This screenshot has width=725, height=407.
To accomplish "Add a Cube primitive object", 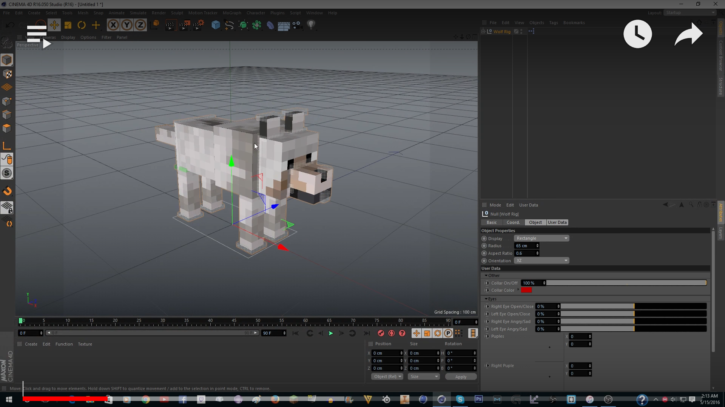I will coord(216,25).
